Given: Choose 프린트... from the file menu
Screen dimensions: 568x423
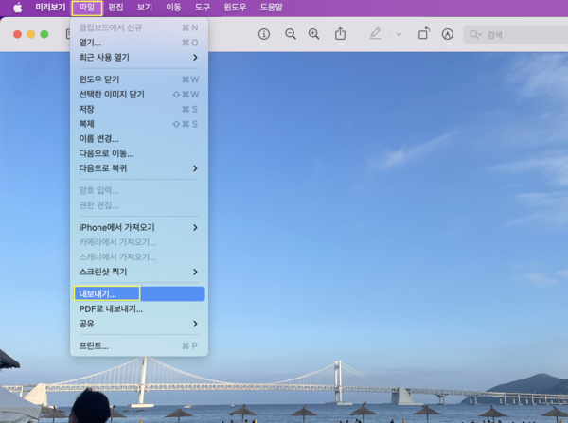Looking at the screenshot, I should [139, 345].
